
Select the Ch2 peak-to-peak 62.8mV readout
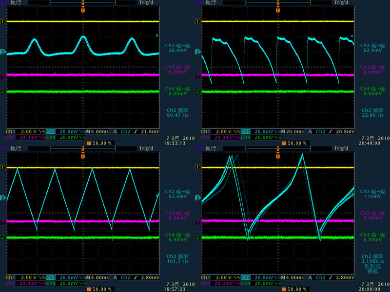(x=372, y=48)
